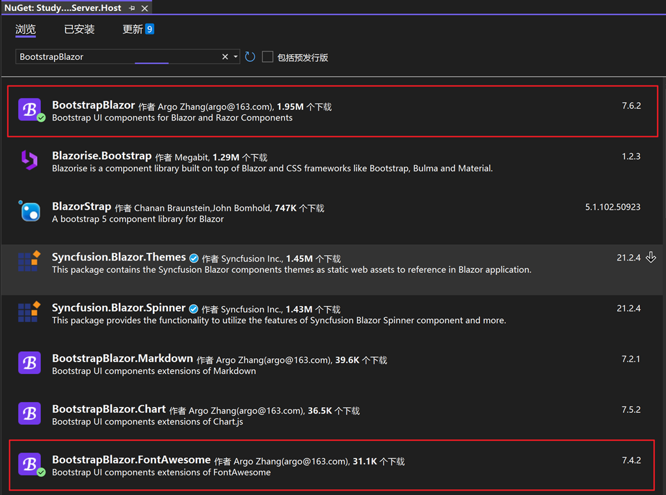The image size is (666, 495).
Task: Click description 'Bootstrap UI components extensions of Chart.js'
Action: pyautogui.click(x=148, y=422)
